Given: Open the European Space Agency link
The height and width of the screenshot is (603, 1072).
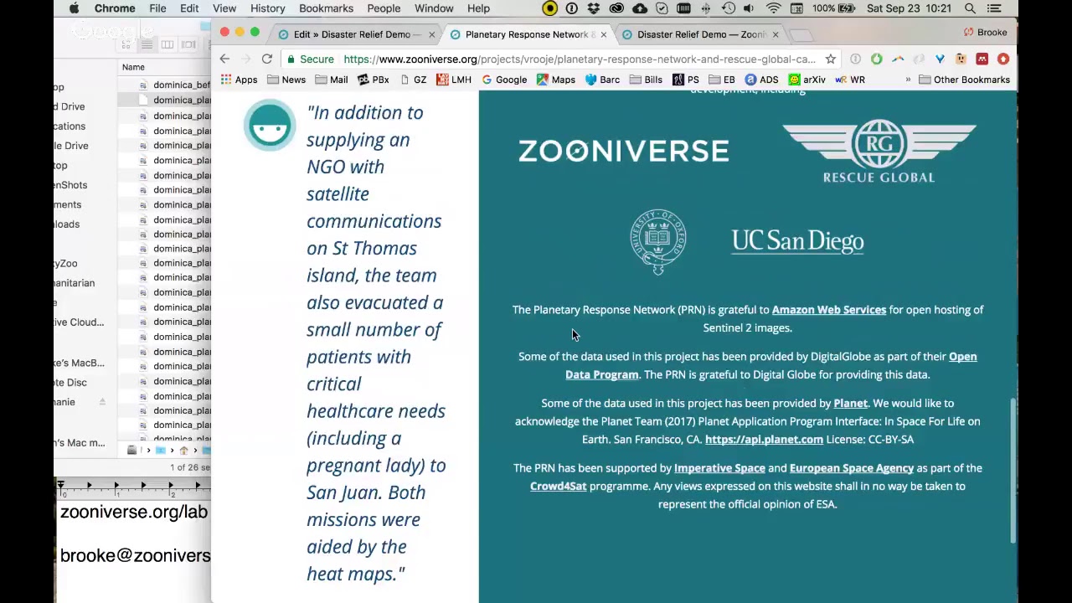Looking at the screenshot, I should click(x=851, y=467).
